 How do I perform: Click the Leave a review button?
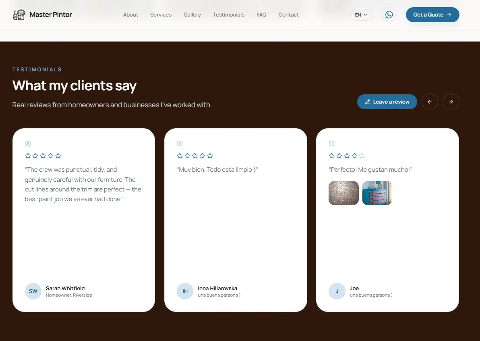(x=387, y=102)
